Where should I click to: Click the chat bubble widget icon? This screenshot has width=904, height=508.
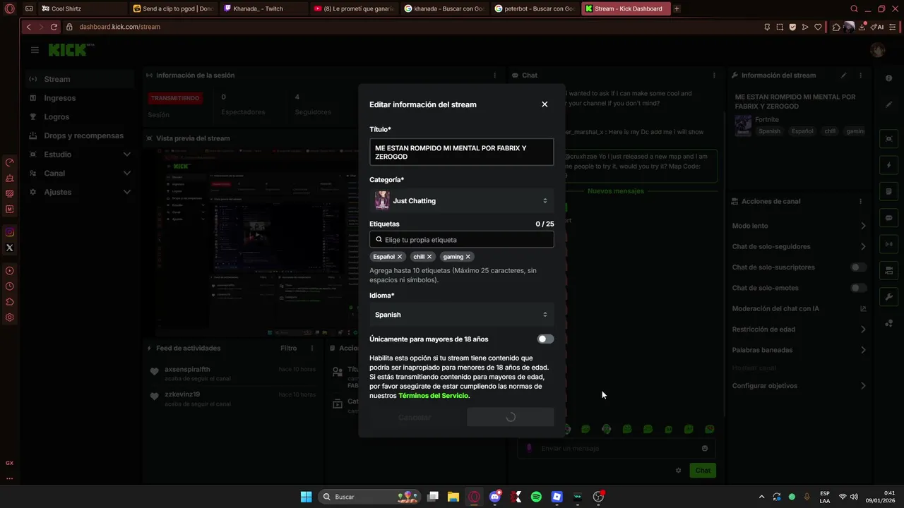point(888,218)
